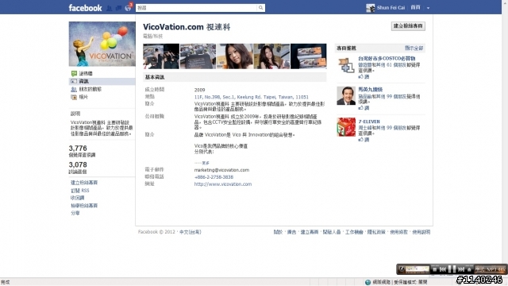Open the http://www.vicovation.com website link

point(223,184)
